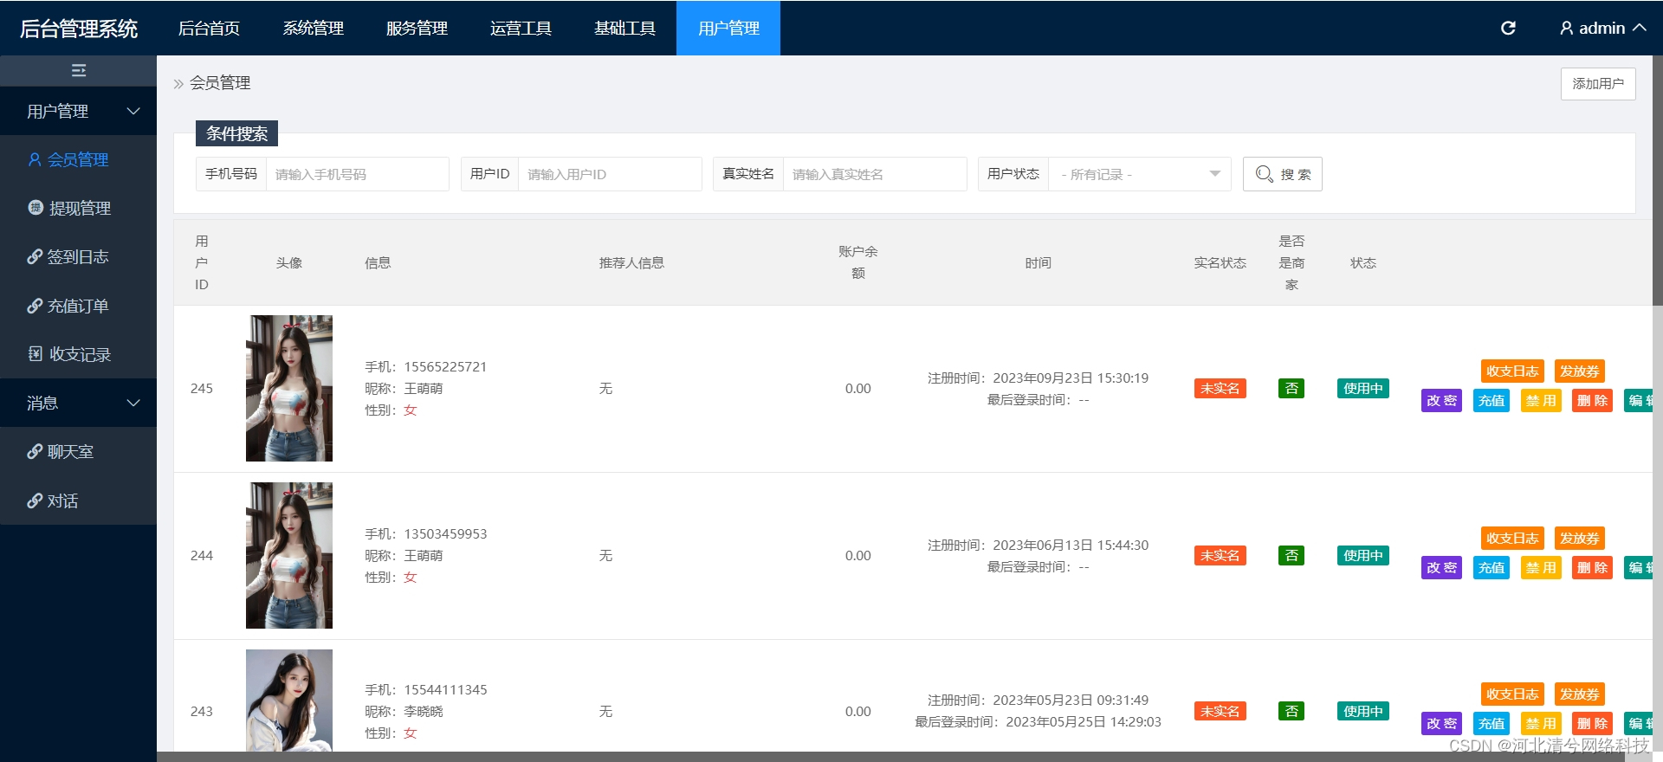The height and width of the screenshot is (762, 1663).
Task: Click 收支日志 for user 243
Action: 1512,694
